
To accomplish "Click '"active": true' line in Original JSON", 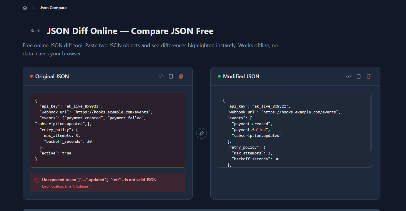I will [55, 153].
